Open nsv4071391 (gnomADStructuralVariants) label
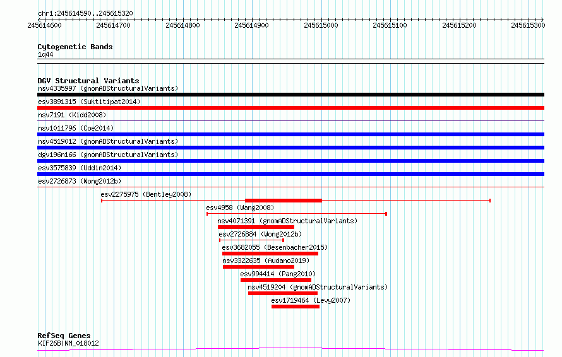 click(x=287, y=221)
